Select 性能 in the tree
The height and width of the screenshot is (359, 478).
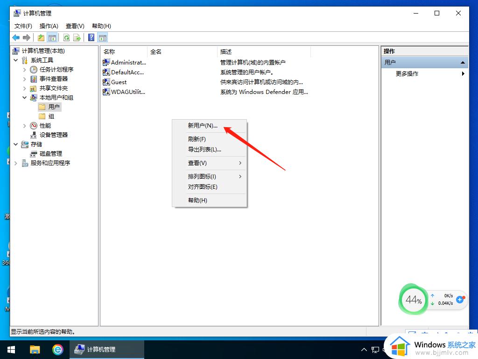(45, 125)
